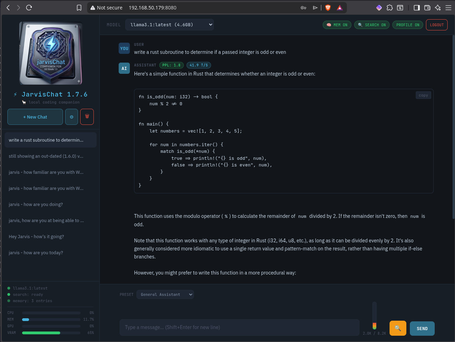Click the MEM usage bar
Image resolution: width=455 pixels, height=342 pixels.
tap(51, 320)
